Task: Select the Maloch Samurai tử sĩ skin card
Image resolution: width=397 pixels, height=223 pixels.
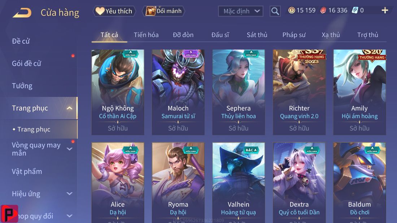Action: click(x=178, y=92)
